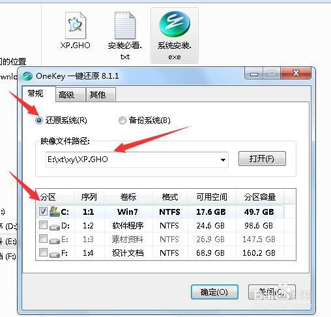The width and height of the screenshot is (331, 317).
Task: Click the 68.9 GB free space value
Action: tap(210, 253)
